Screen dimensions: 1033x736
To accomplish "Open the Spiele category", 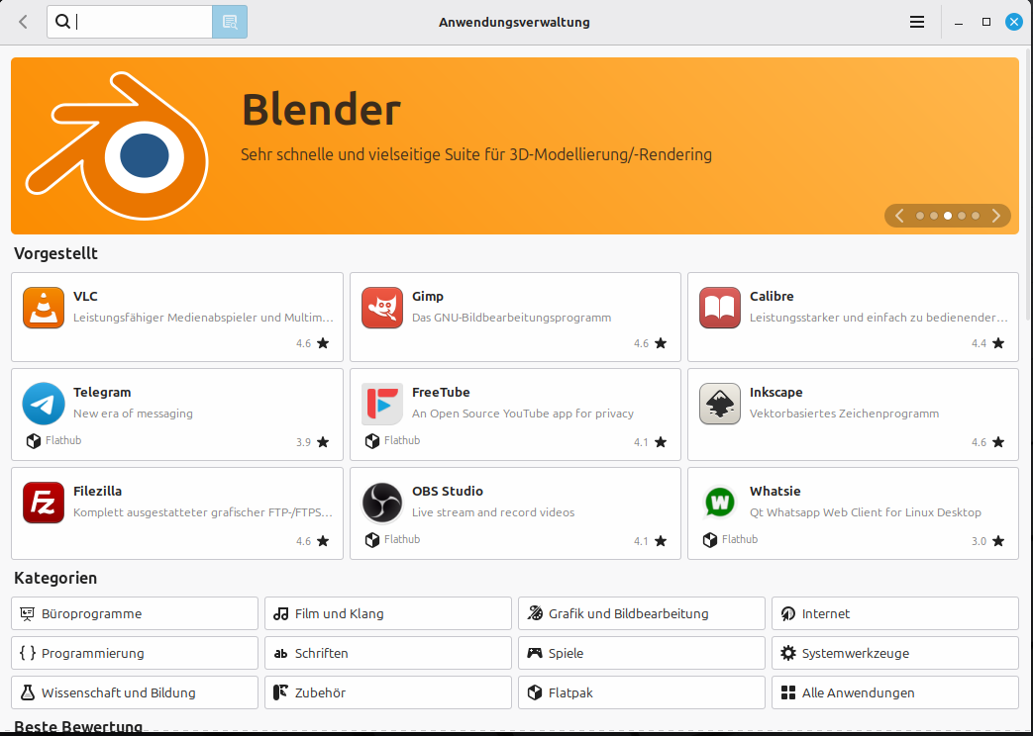I will (x=641, y=653).
